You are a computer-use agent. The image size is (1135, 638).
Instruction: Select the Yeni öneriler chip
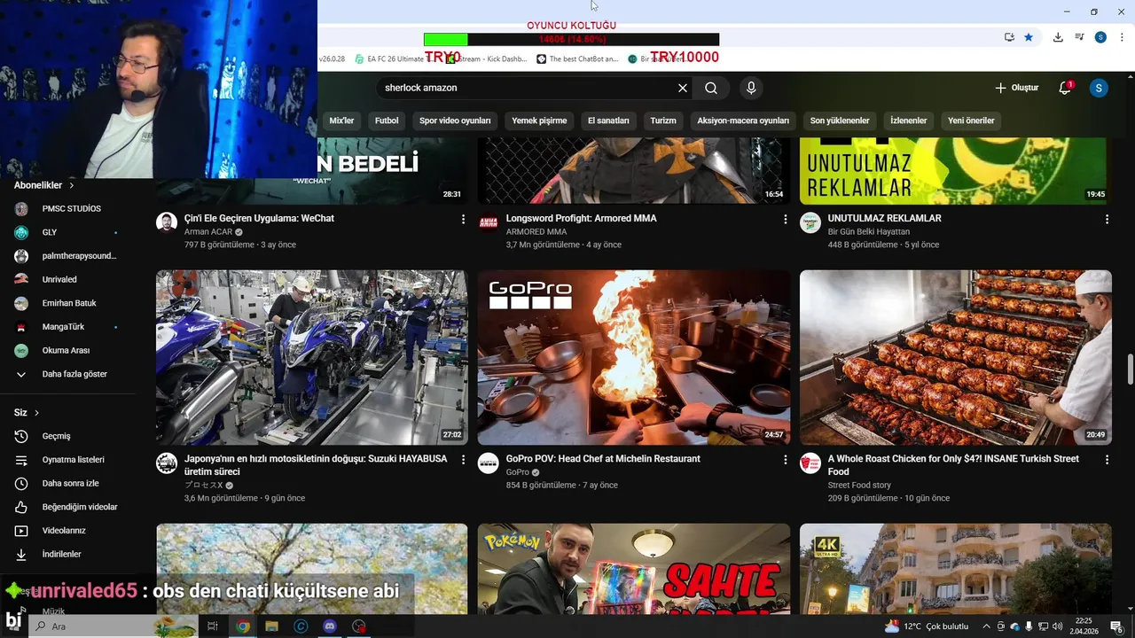click(x=971, y=121)
